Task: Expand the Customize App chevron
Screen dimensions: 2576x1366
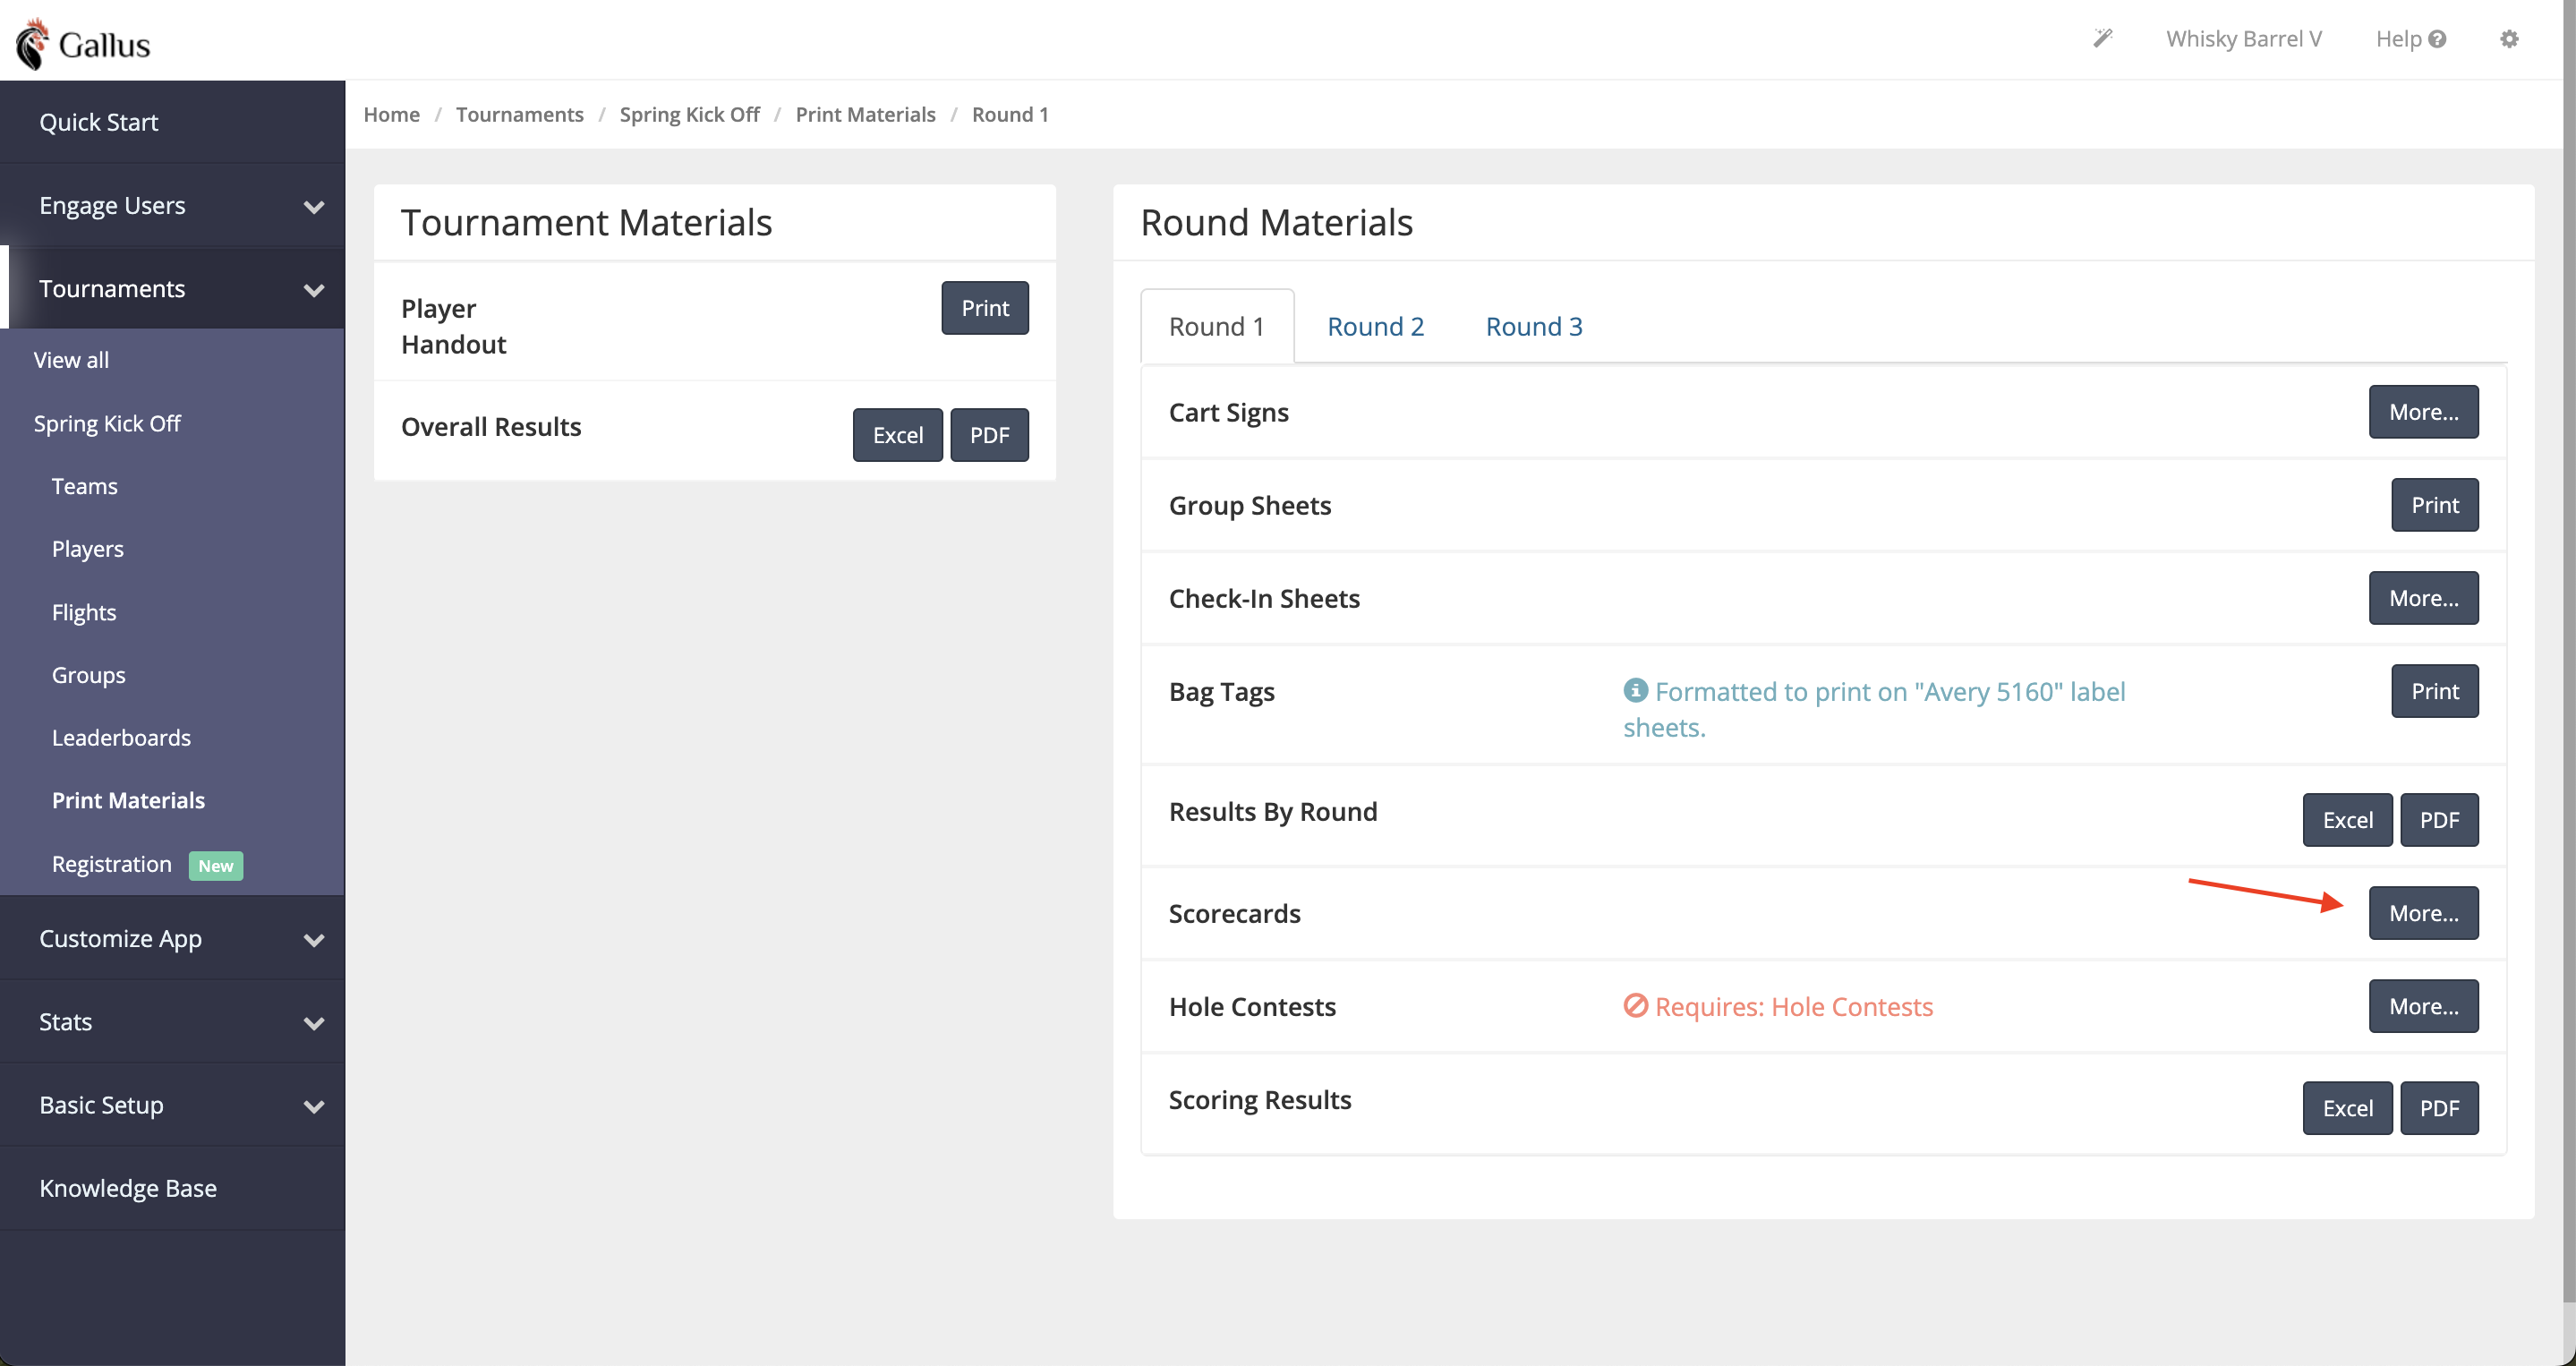Action: (314, 940)
